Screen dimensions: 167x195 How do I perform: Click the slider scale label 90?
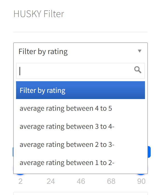[x=141, y=181]
